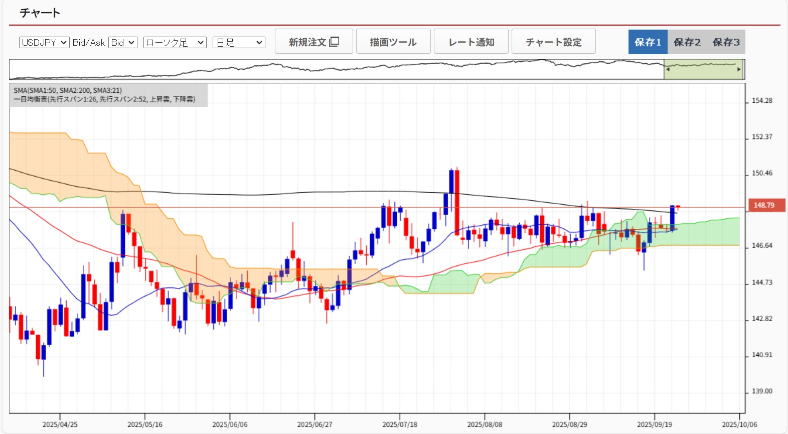Open the 日足 timeframe dropdown
Viewport: 788px width, 434px height.
tap(239, 43)
